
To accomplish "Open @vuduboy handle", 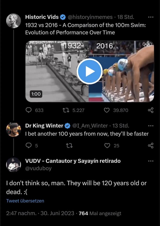I will [38, 168].
